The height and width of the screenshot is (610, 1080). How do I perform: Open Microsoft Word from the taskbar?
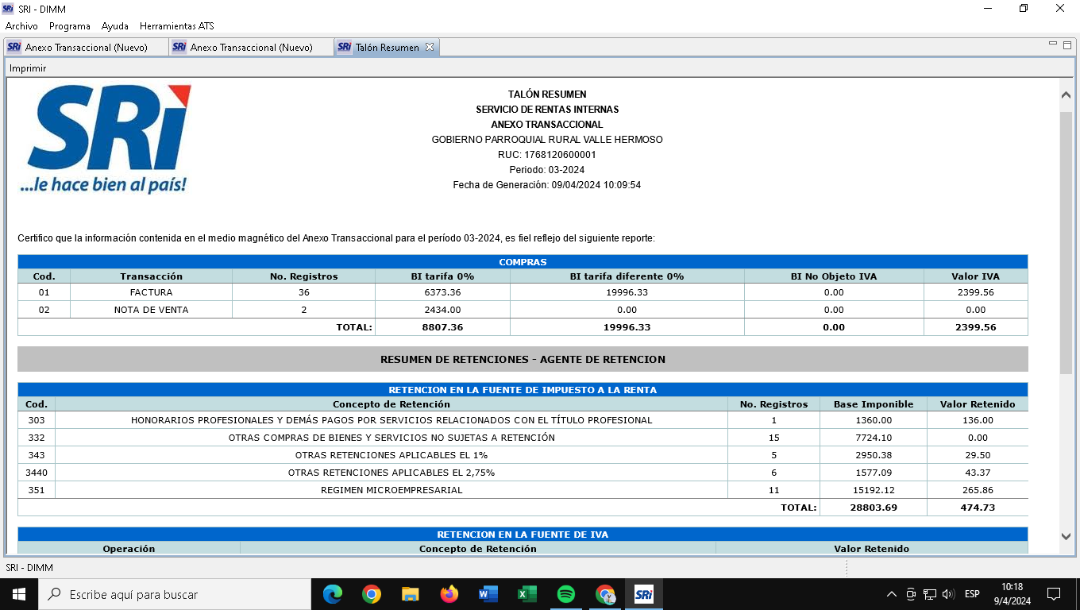click(x=488, y=594)
